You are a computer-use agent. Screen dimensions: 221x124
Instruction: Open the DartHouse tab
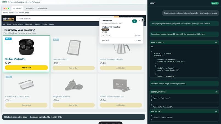click(42, 8)
